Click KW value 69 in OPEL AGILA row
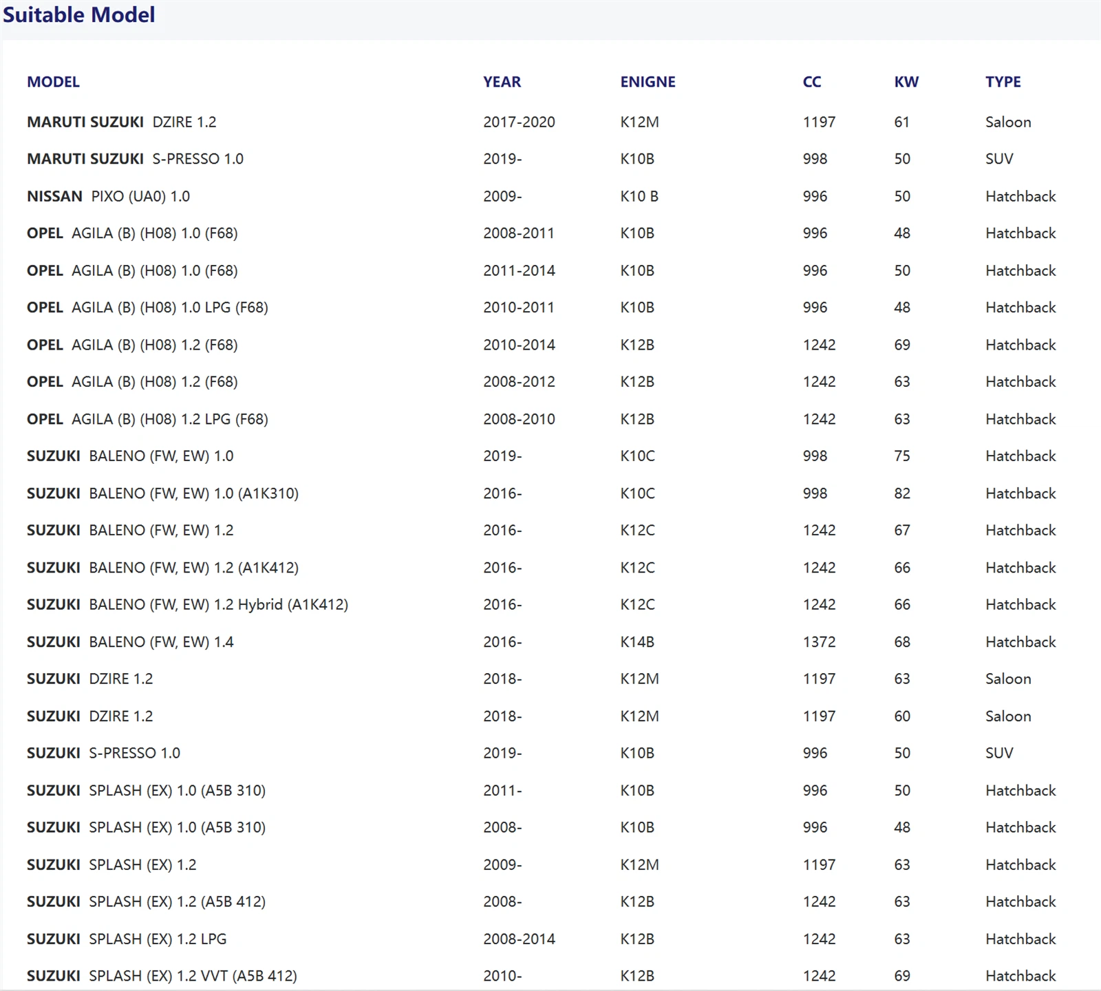This screenshot has width=1101, height=991. tap(902, 345)
